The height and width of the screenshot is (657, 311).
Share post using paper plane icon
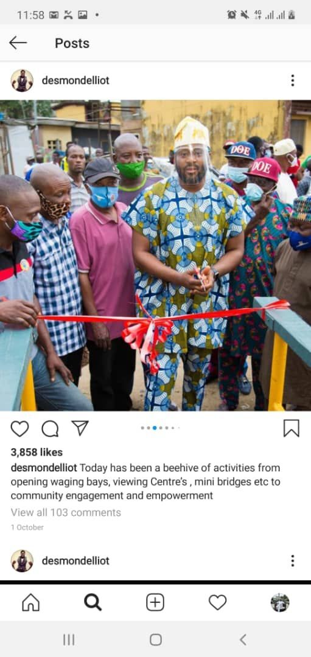(x=80, y=428)
